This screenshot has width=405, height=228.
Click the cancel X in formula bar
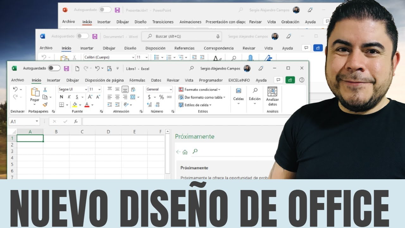pos(54,121)
